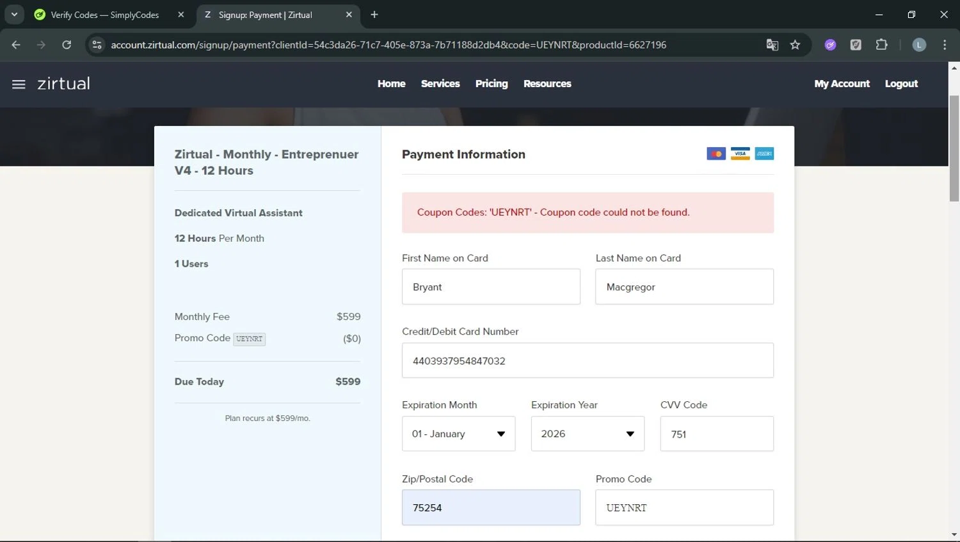
Task: Focus Last Name on Card field
Action: (684, 287)
